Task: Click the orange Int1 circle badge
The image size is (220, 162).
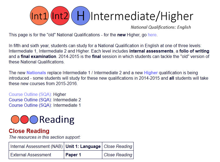Action: [x=39, y=16]
